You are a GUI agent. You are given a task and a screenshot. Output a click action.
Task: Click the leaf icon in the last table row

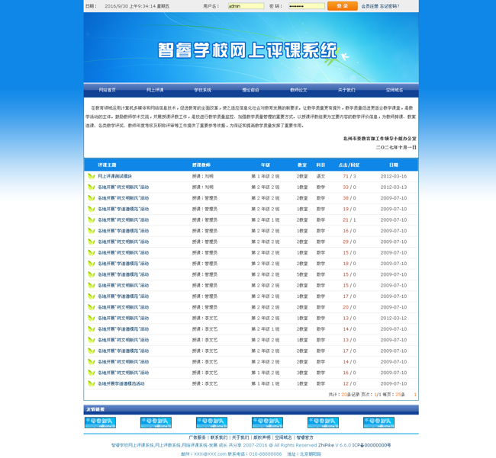point(92,383)
